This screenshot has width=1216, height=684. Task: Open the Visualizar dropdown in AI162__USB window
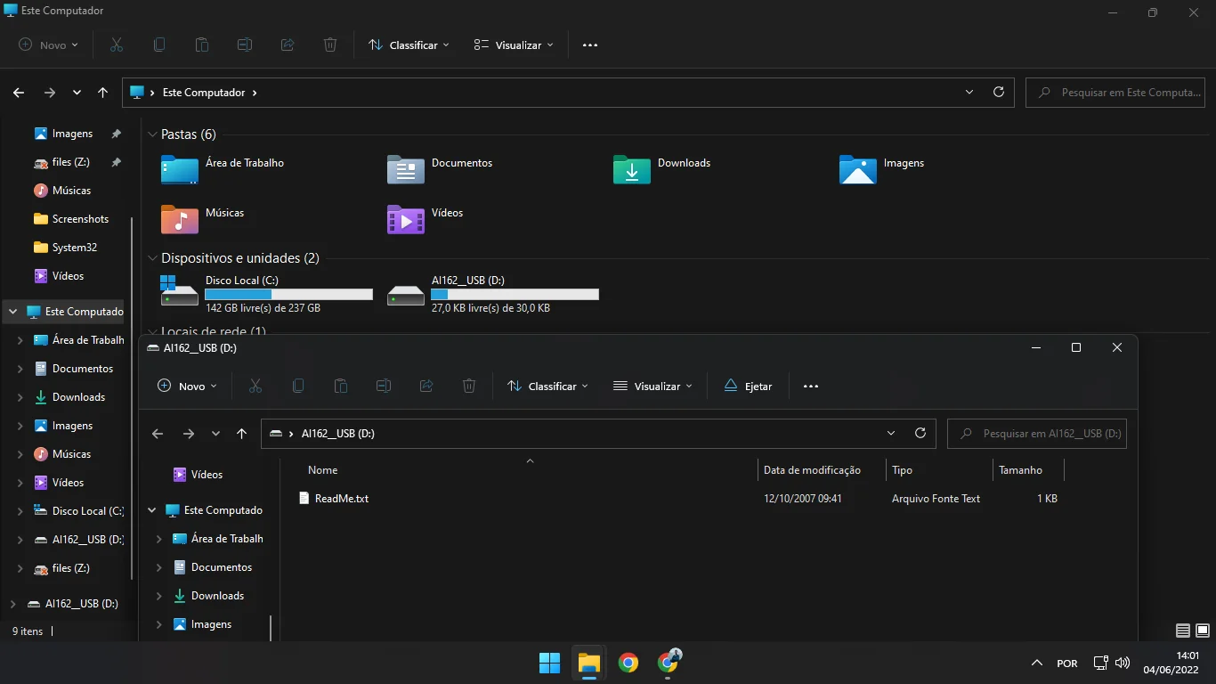pyautogui.click(x=653, y=386)
